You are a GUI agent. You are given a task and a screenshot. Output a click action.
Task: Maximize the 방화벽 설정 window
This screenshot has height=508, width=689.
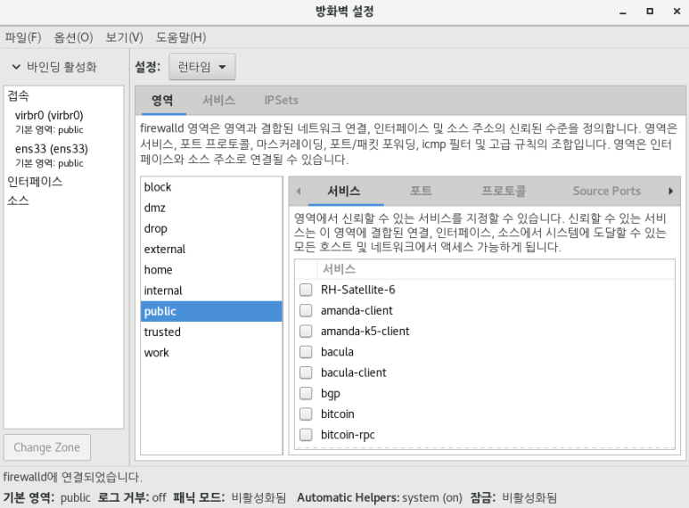[650, 12]
